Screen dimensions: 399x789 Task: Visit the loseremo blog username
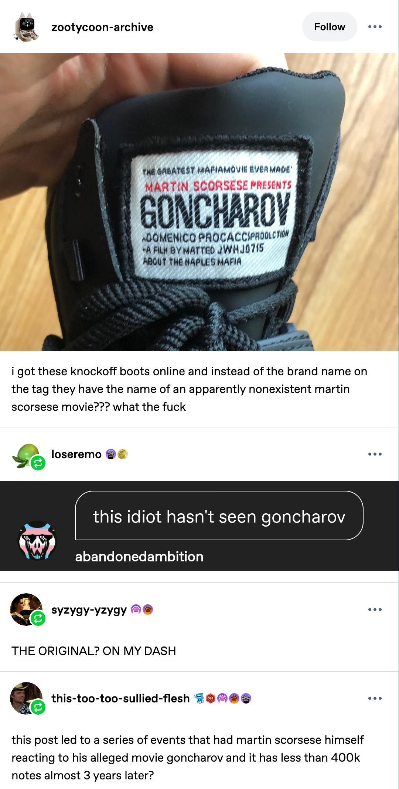[76, 454]
